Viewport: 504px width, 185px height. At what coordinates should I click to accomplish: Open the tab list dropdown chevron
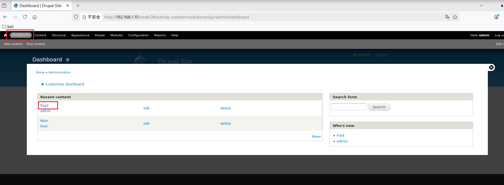(482, 5)
